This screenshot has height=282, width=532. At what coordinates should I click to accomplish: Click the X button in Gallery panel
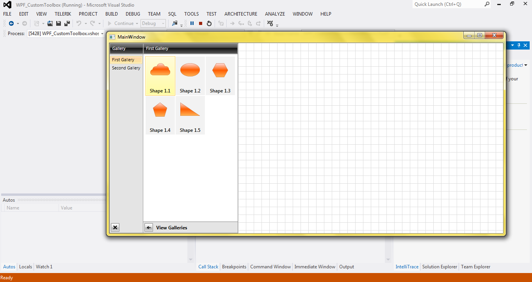(115, 227)
